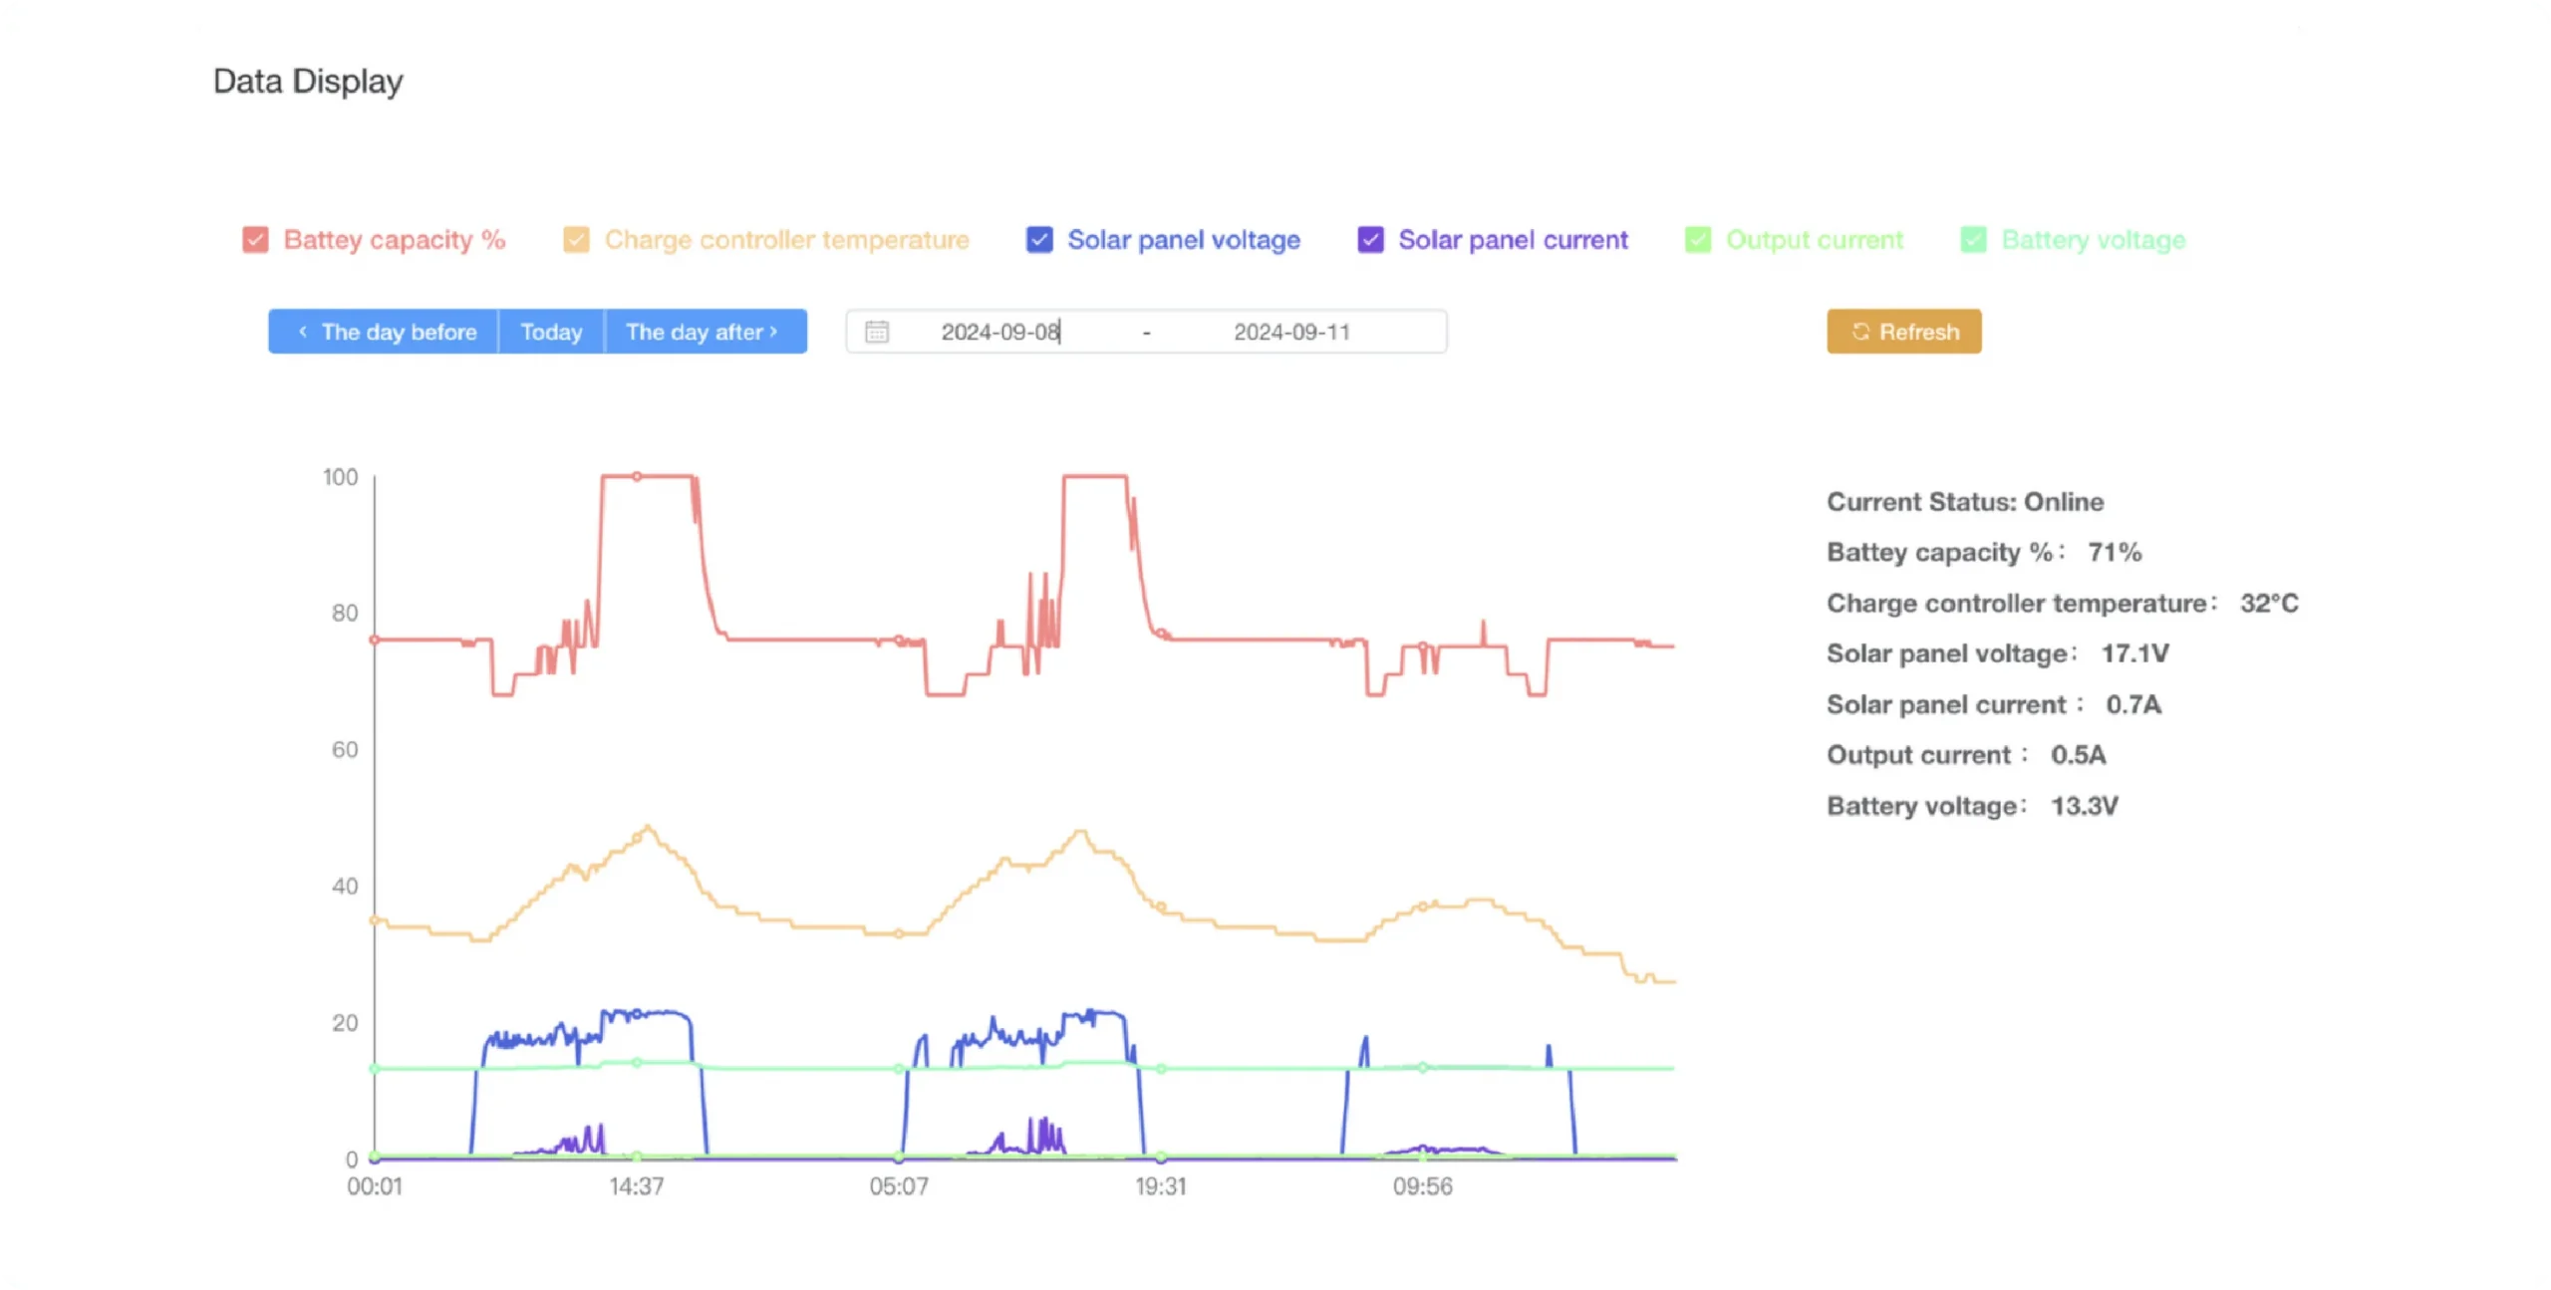Click the Output current legend label
This screenshot has height=1290, width=2551.
click(1814, 240)
